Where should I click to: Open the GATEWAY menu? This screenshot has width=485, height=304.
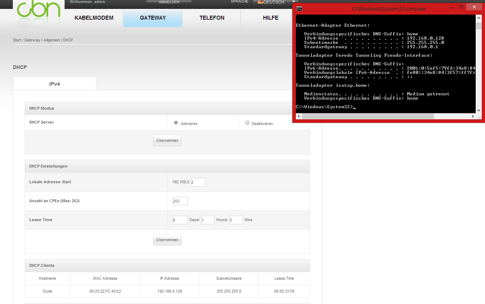153,18
